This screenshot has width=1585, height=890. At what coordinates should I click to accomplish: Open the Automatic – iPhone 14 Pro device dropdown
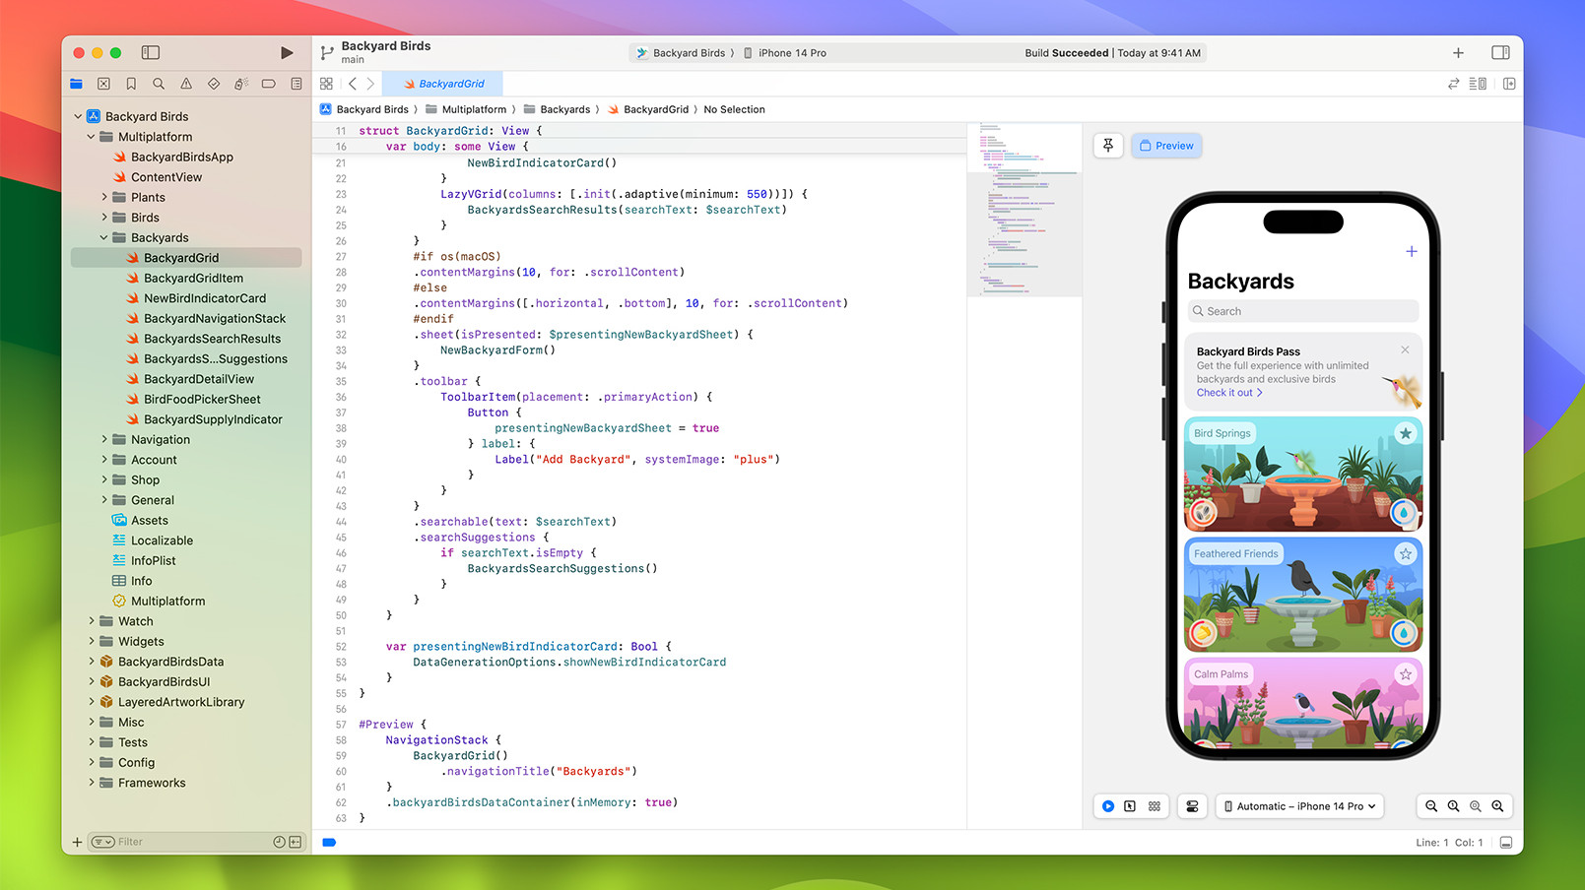click(x=1299, y=806)
